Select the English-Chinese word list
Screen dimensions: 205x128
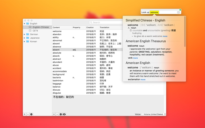[x=37, y=27]
